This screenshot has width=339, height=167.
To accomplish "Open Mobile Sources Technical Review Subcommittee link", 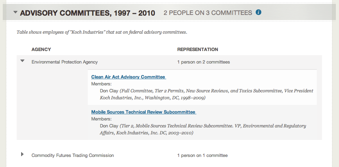I will [x=143, y=112].
